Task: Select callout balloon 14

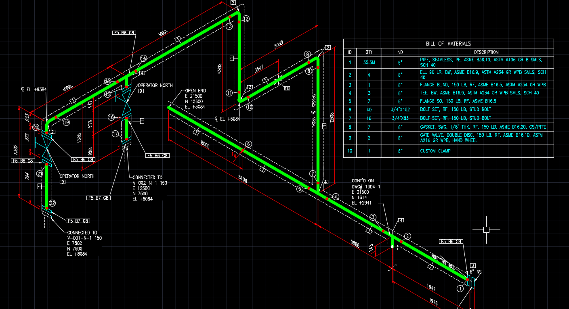Action: pyautogui.click(x=143, y=58)
